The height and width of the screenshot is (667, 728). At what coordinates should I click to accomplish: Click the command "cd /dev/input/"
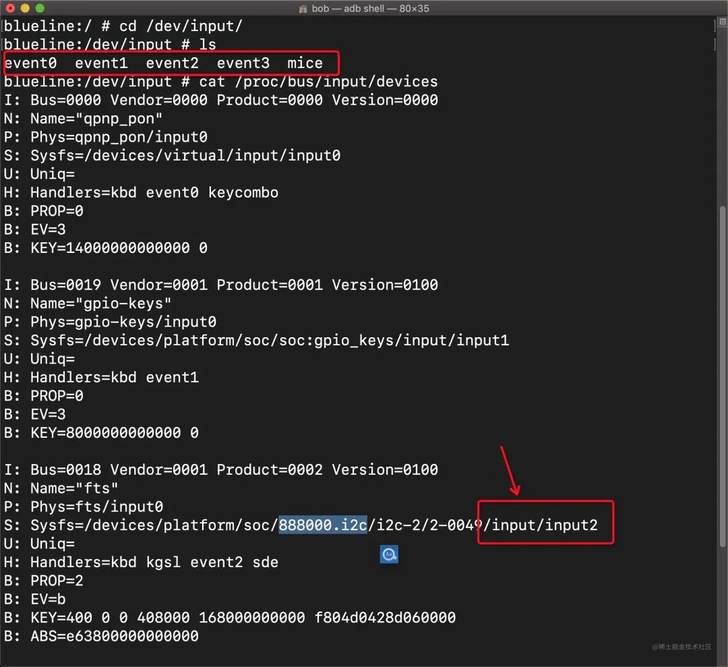(181, 26)
